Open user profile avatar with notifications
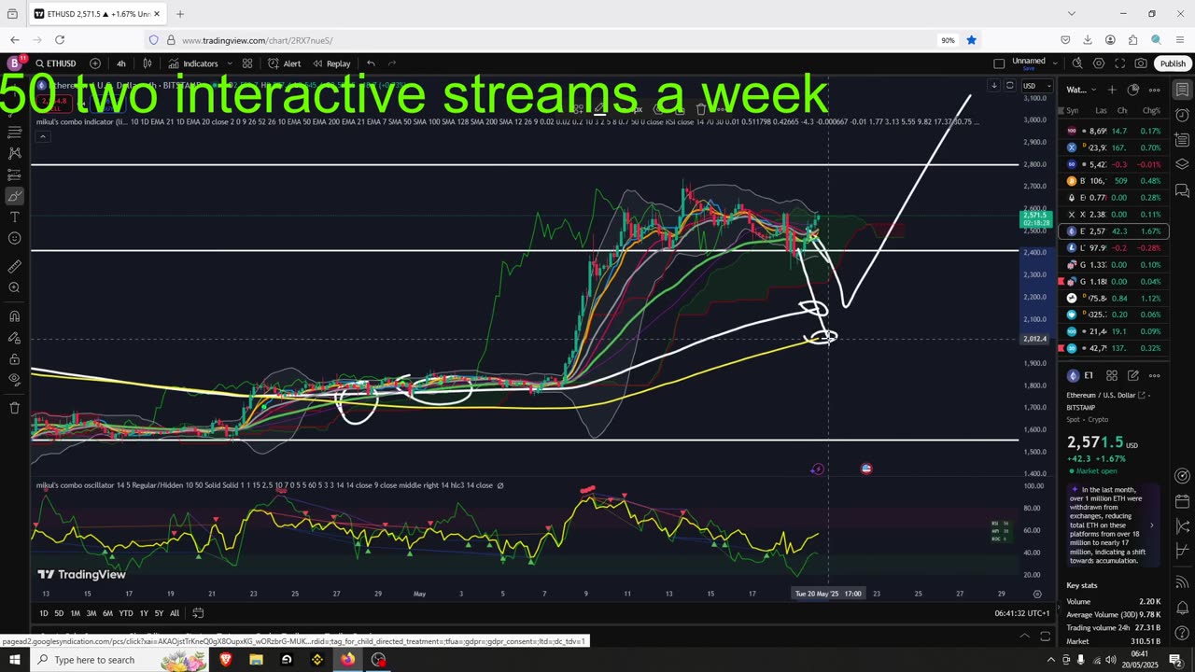Viewport: 1195px width, 672px height. tap(14, 63)
